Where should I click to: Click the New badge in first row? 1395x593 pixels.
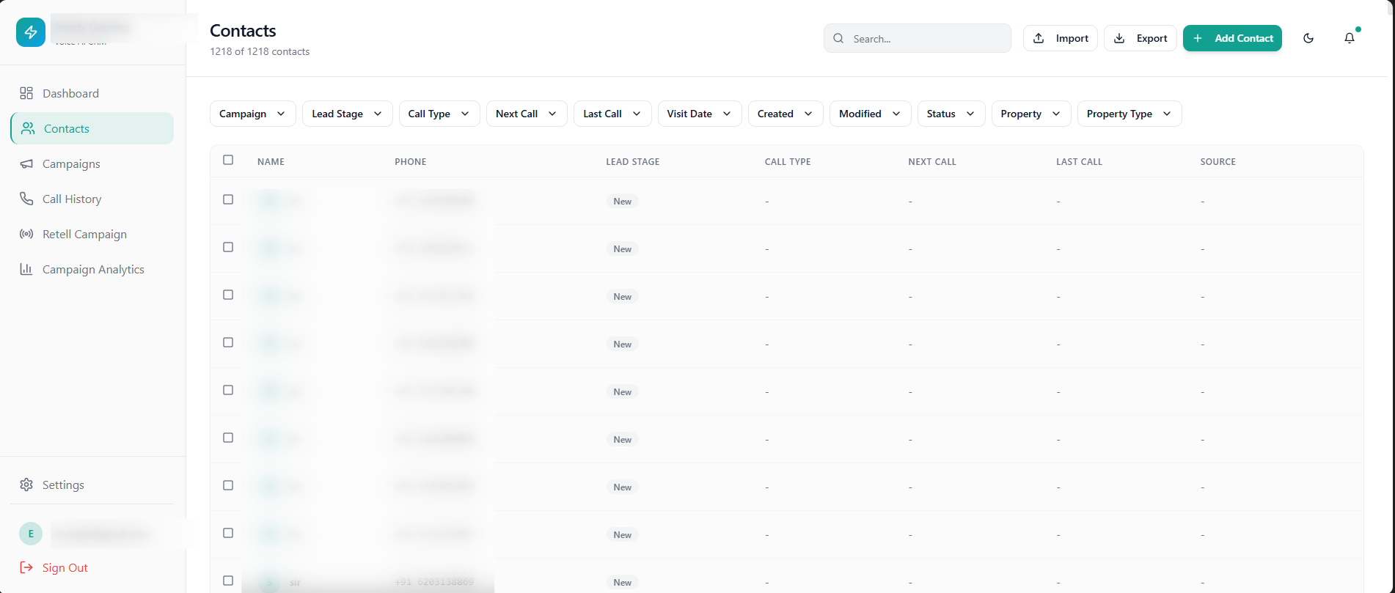pos(623,201)
